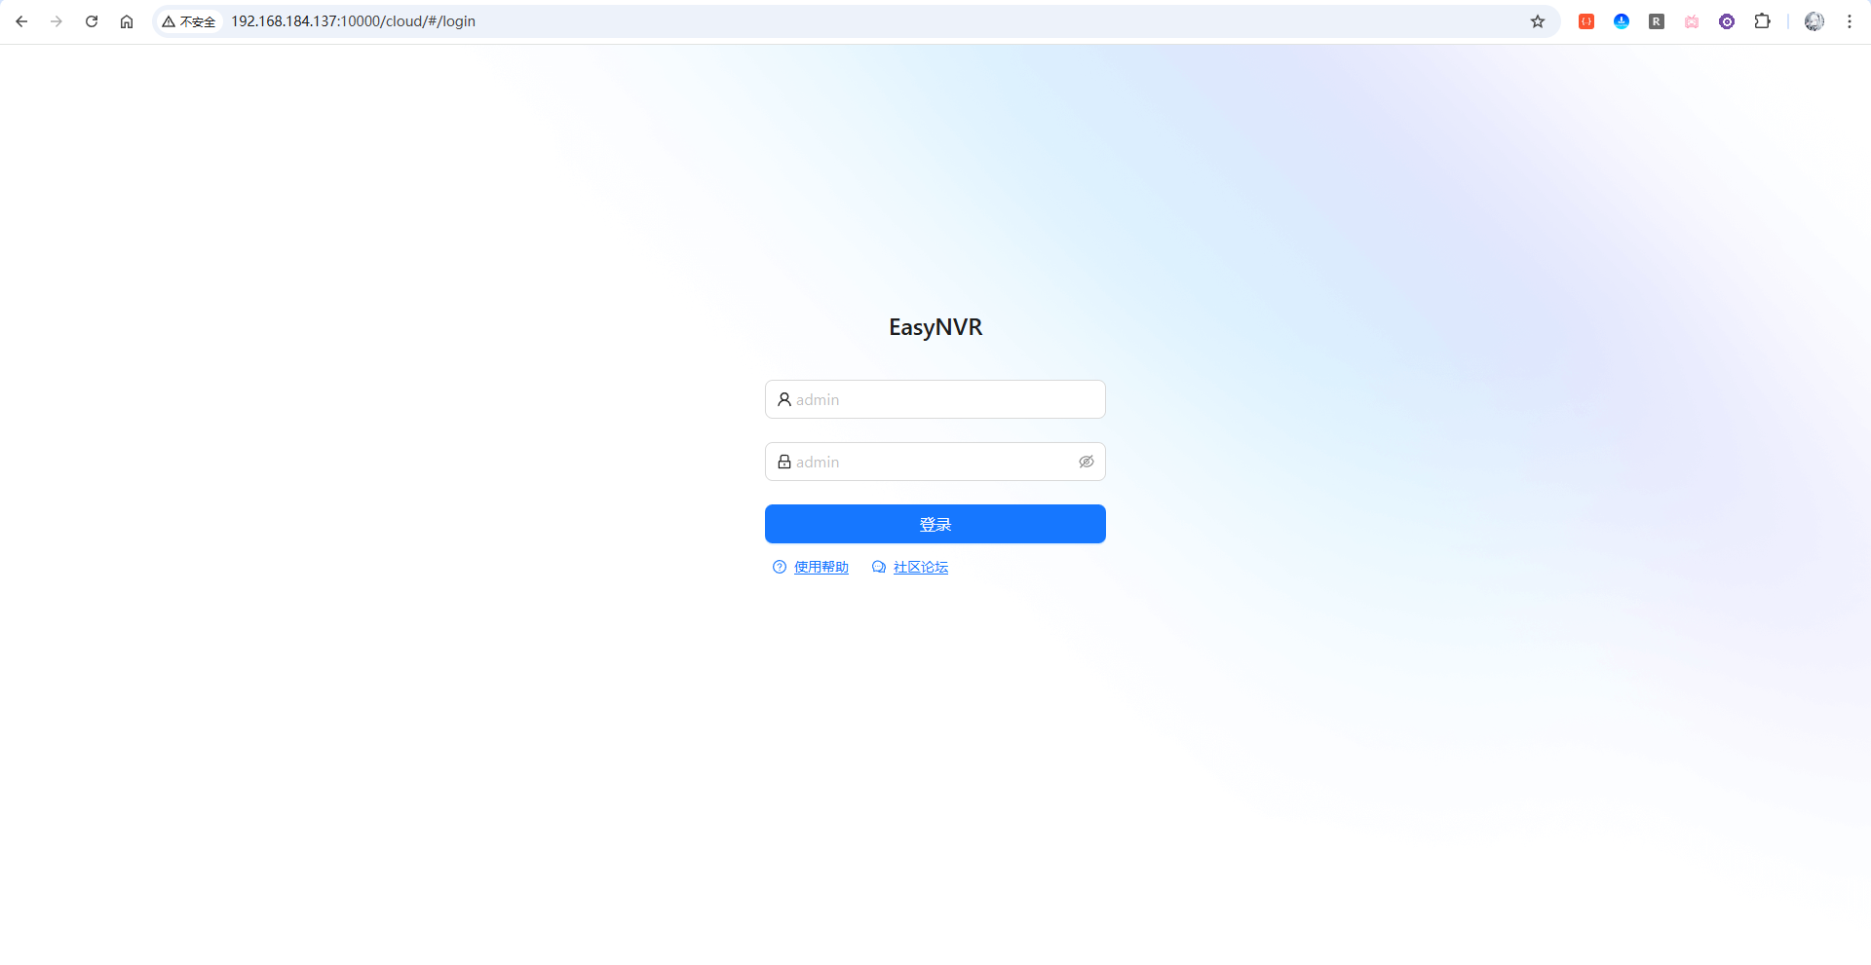Open the profile avatar menu
Viewport: 1871px width, 965px height.
tap(1814, 21)
